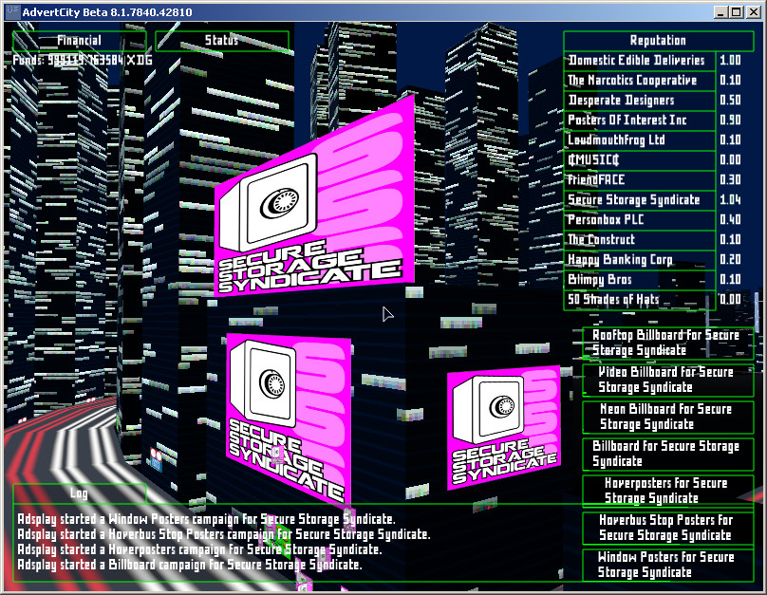Switch to the Financial tab
This screenshot has height=595, width=767.
click(x=80, y=40)
